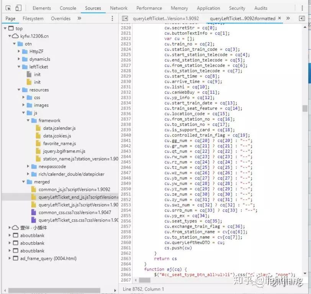Expand the newpasscode folder
This screenshot has width=311, height=294.
point(28,166)
